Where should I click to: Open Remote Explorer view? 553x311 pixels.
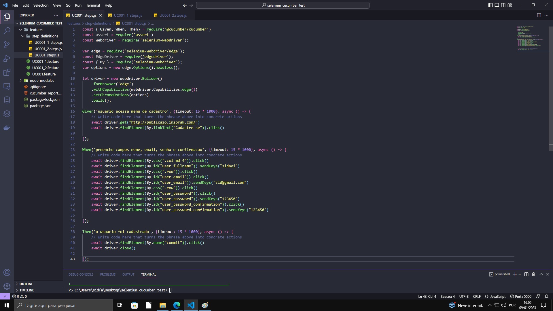coord(7,86)
